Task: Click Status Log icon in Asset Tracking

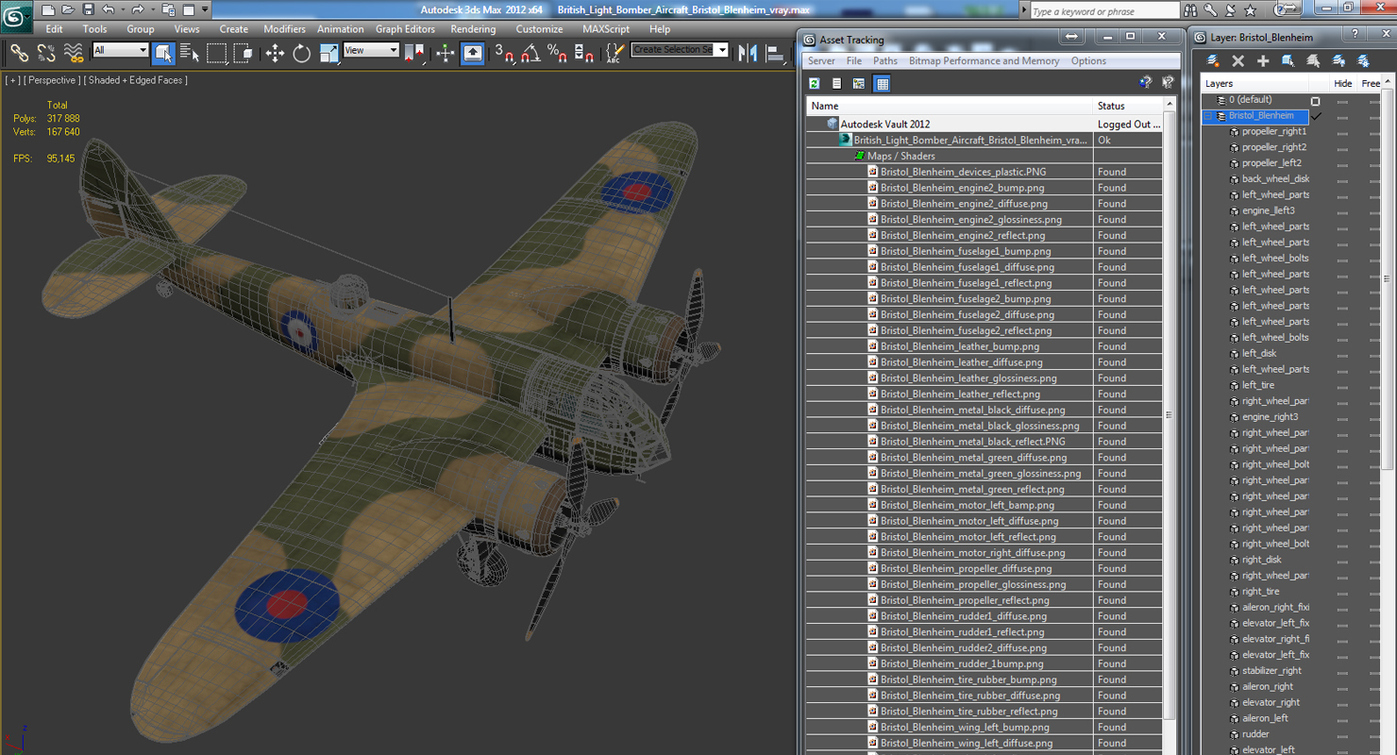Action: (x=836, y=83)
